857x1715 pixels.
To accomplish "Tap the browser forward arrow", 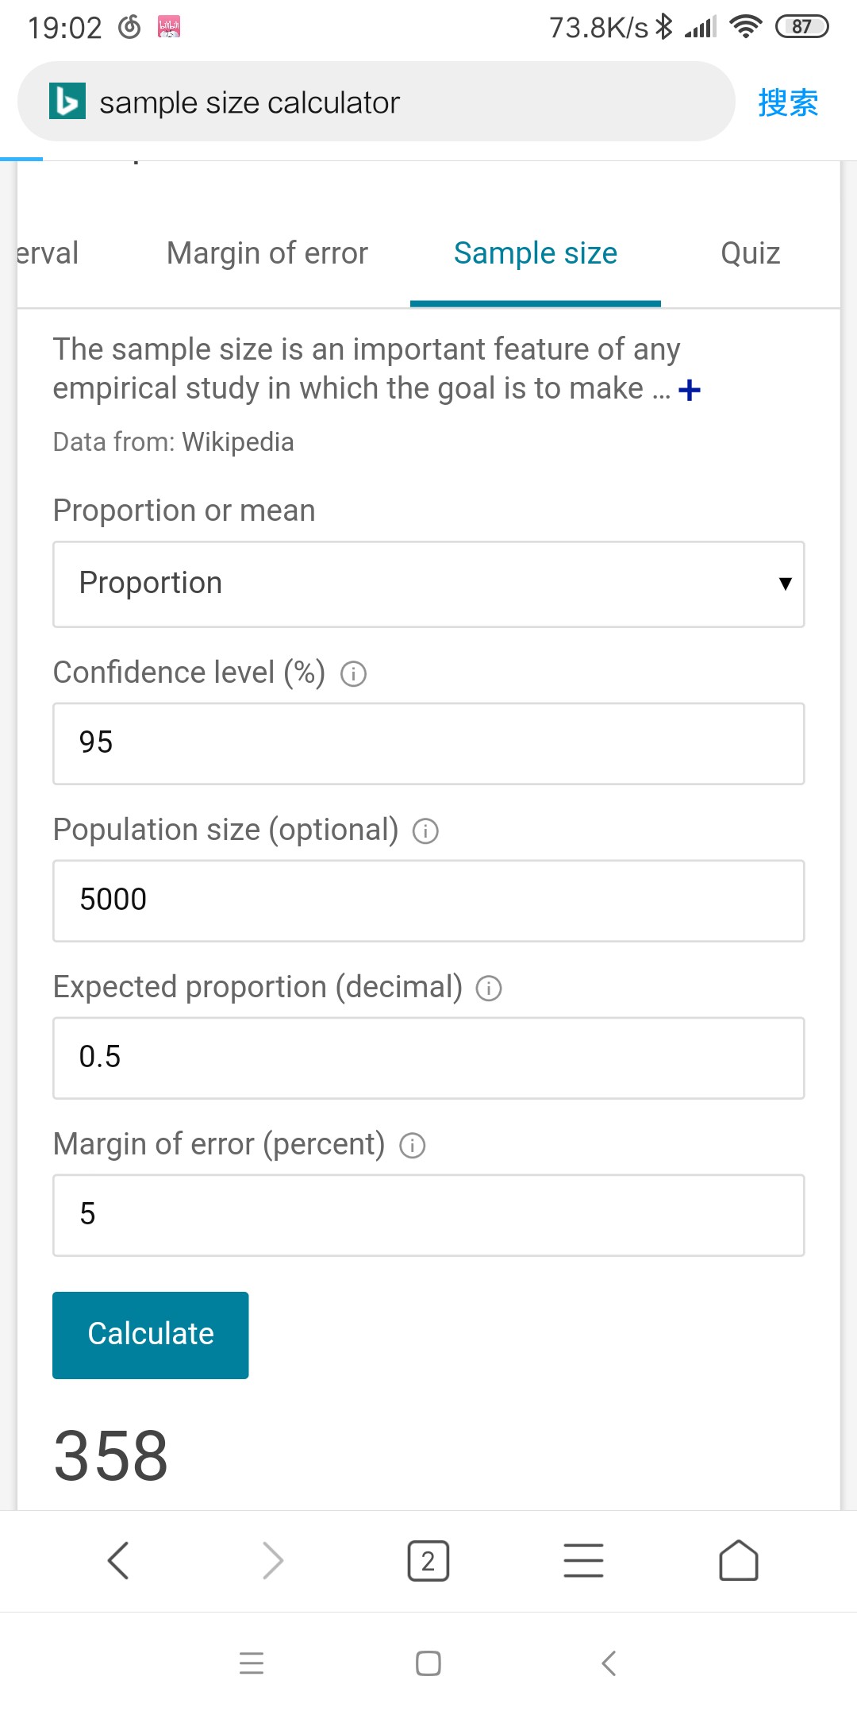I will tap(273, 1561).
